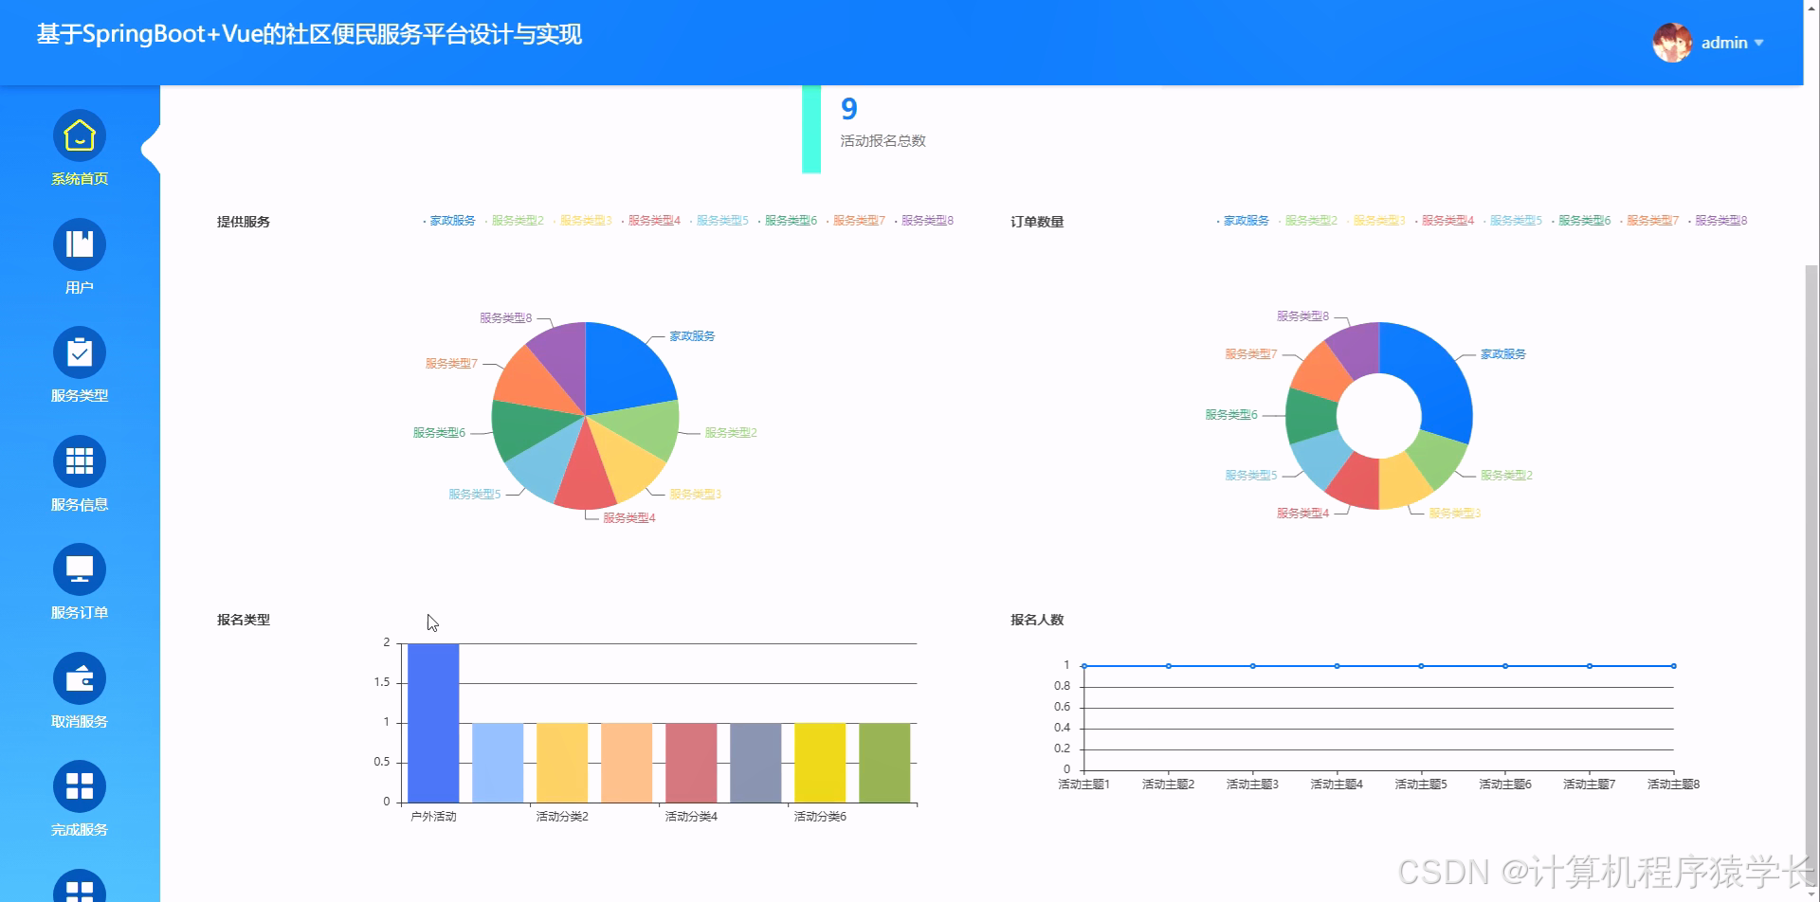Toggle 服务类型7 legend in 订单数量 chart
The height and width of the screenshot is (902, 1820).
pyautogui.click(x=1649, y=221)
